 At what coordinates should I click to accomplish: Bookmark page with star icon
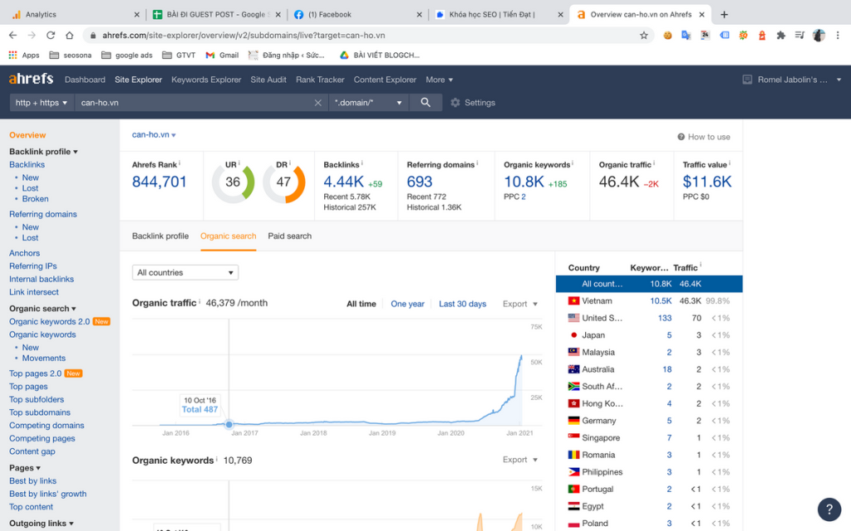(x=644, y=35)
